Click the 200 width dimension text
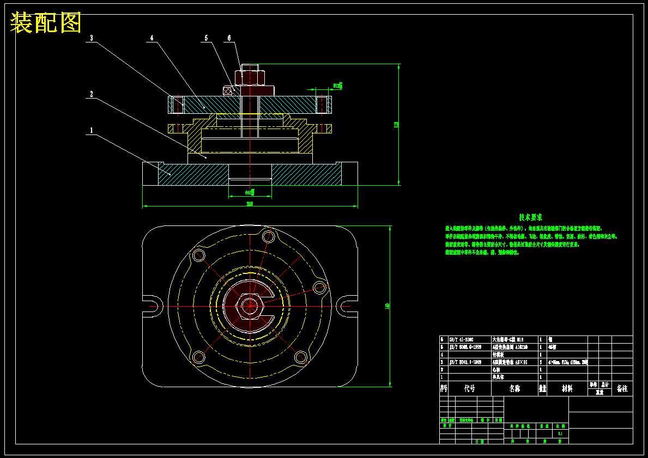This screenshot has height=458, width=648. pos(250,204)
